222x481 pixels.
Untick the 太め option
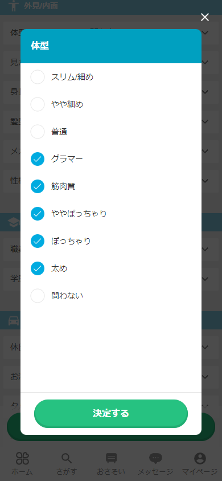(38, 268)
